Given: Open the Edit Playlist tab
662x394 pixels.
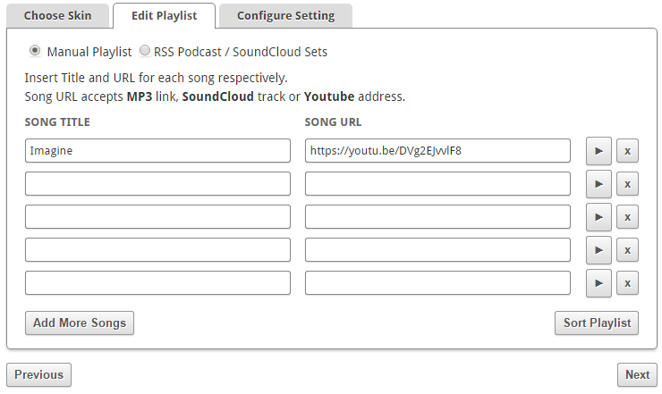Looking at the screenshot, I should click(164, 16).
